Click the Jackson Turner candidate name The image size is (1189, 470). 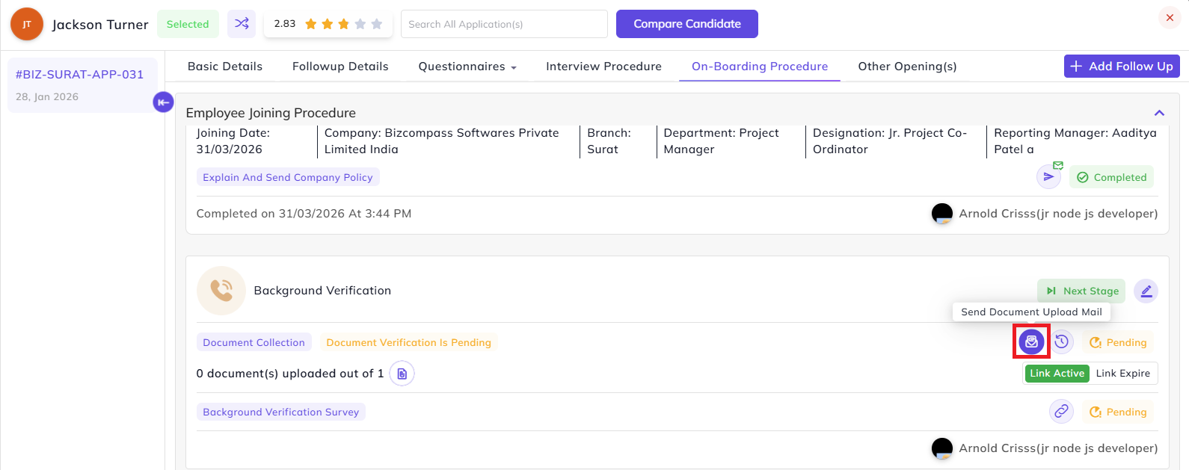(x=100, y=25)
